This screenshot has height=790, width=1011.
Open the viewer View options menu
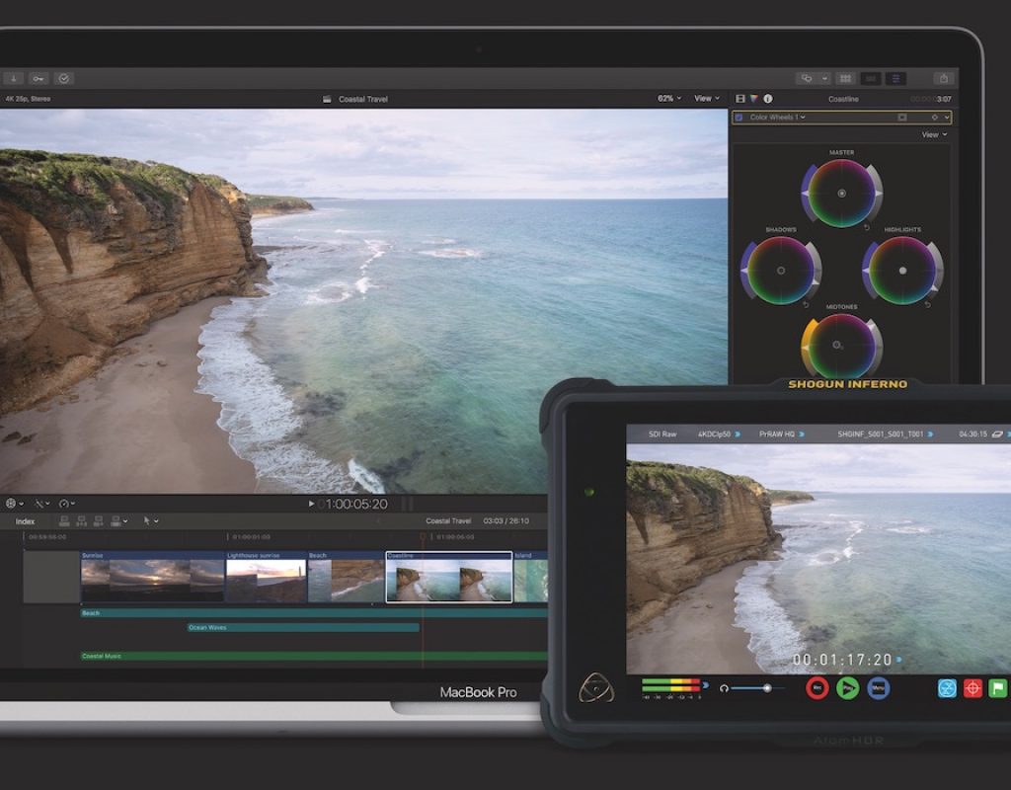[x=707, y=98]
